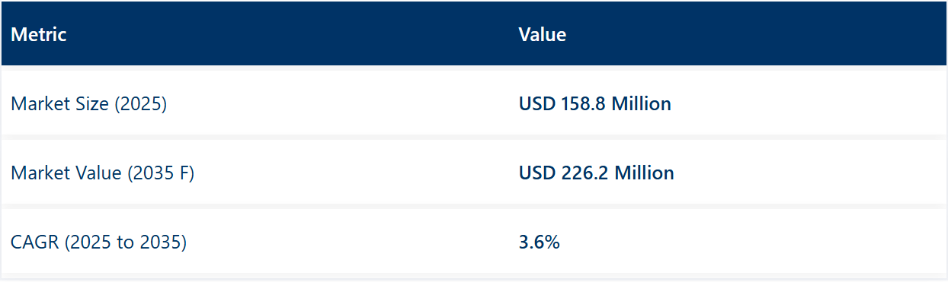Click the (2035 F) text beside Market Value

[160, 173]
